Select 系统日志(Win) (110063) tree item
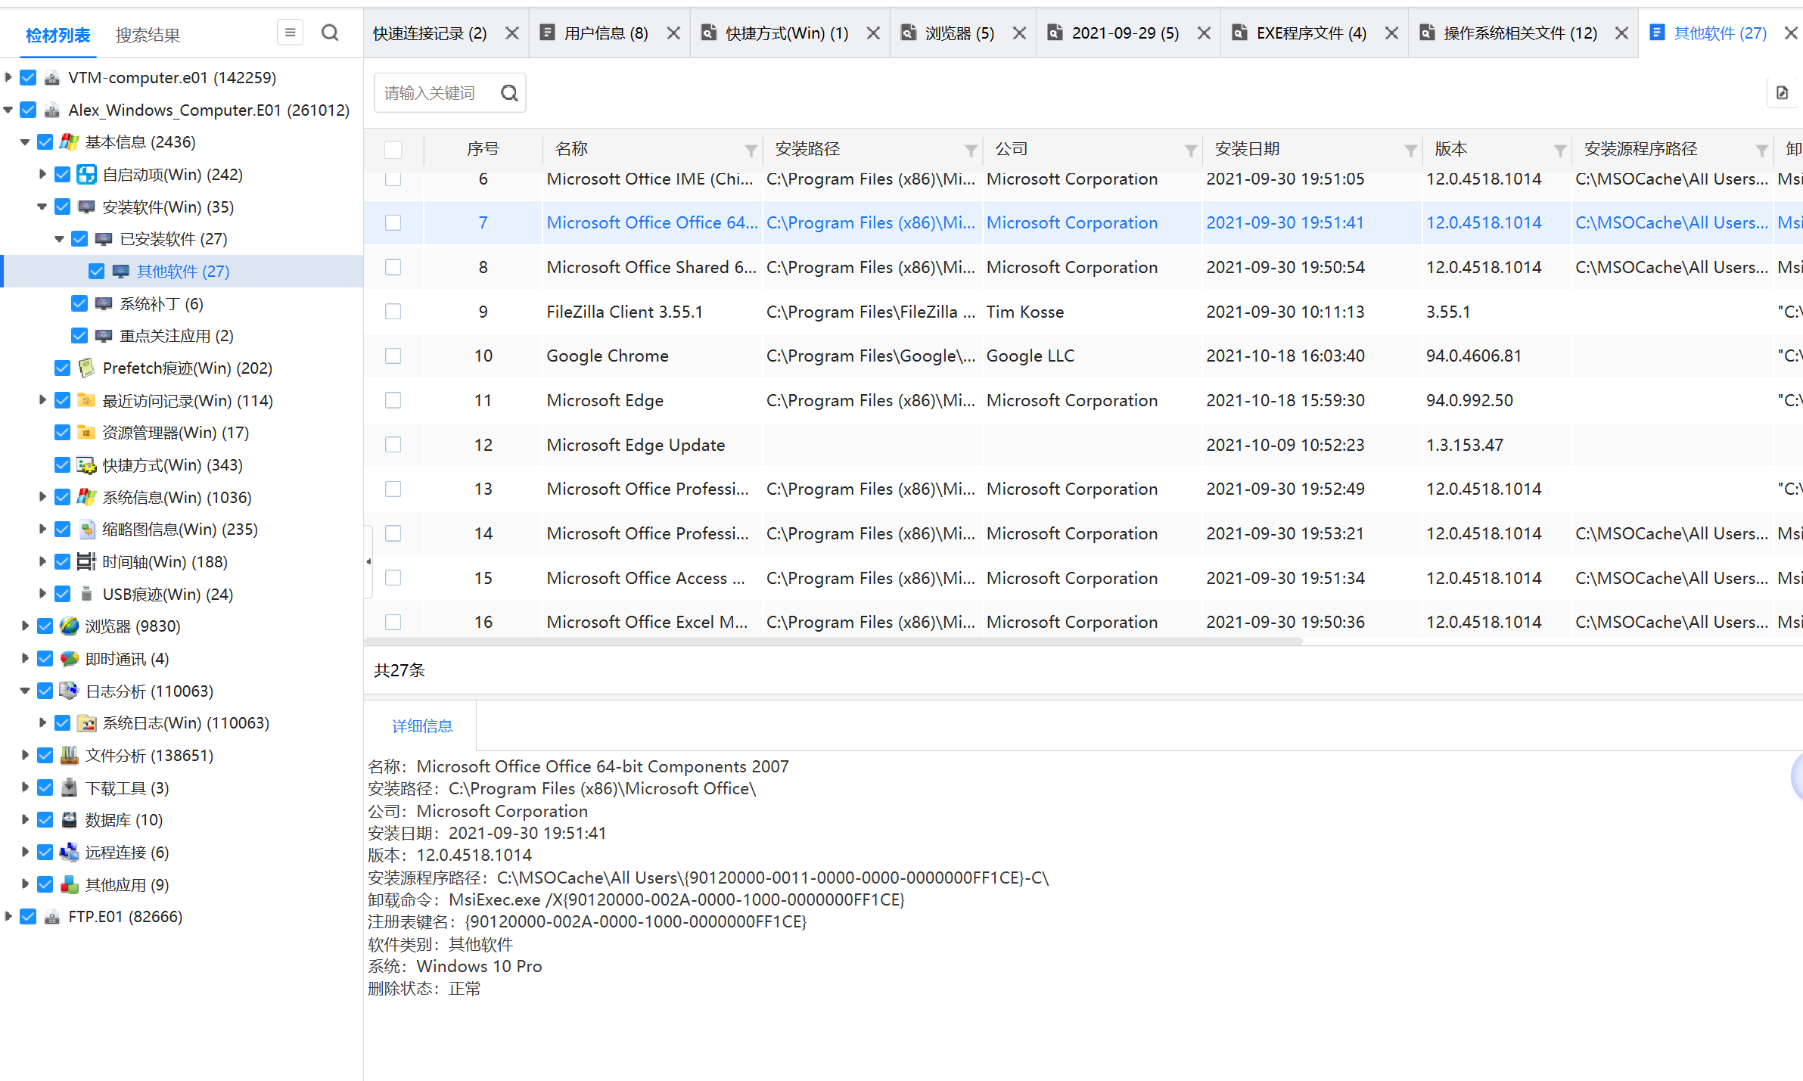1803x1081 pixels. [x=186, y=723]
